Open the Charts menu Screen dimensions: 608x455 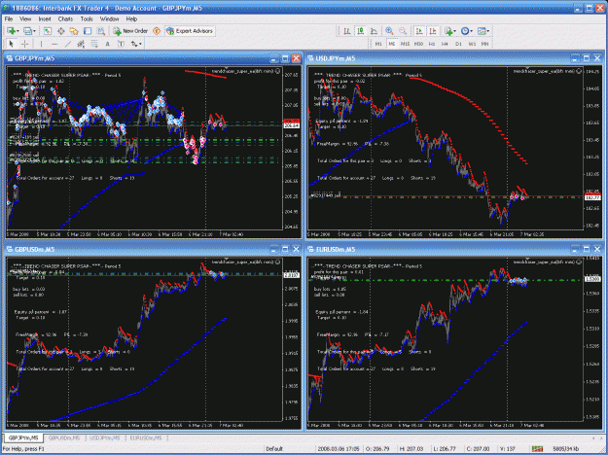65,18
